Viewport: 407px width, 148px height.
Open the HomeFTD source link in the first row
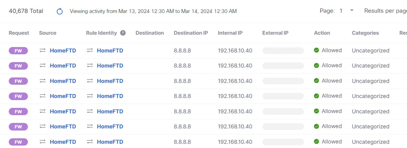pos(63,51)
